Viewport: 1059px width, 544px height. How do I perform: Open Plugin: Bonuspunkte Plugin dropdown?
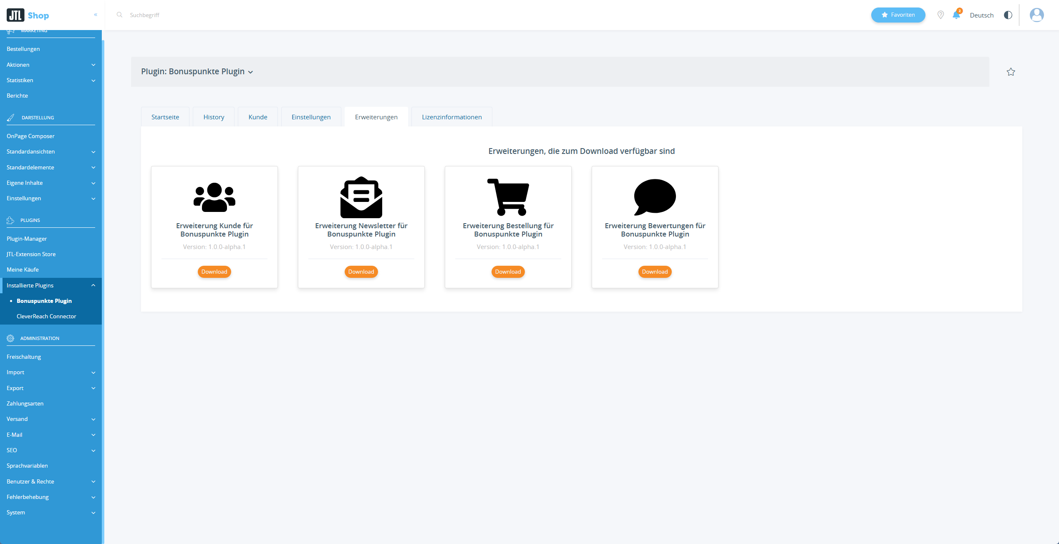(197, 72)
